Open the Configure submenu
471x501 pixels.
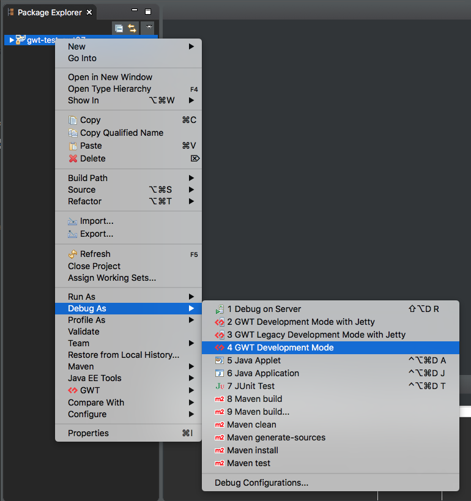point(128,414)
